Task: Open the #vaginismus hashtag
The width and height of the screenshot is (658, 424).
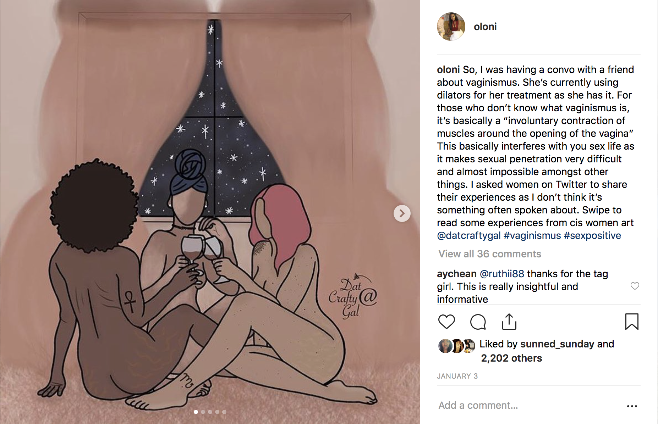Action: coord(532,235)
